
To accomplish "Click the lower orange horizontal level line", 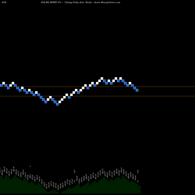I will pos(97,96).
